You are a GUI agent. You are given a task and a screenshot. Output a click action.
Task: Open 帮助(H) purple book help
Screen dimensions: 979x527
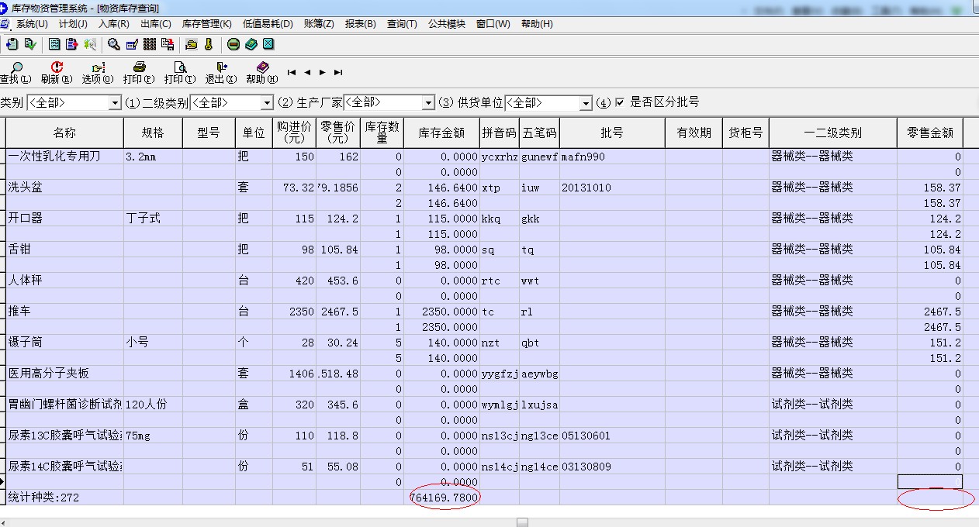tap(262, 73)
